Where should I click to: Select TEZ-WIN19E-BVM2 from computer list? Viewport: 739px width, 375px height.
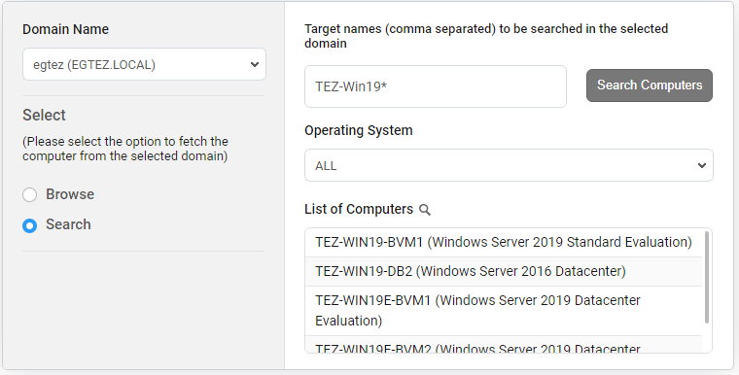coord(504,345)
